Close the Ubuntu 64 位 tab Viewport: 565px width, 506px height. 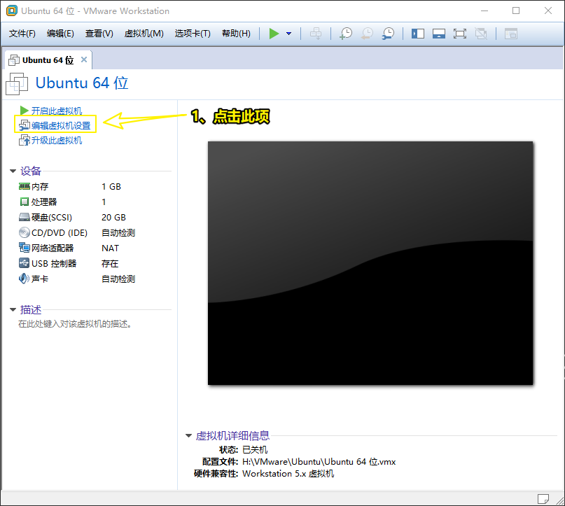84,59
